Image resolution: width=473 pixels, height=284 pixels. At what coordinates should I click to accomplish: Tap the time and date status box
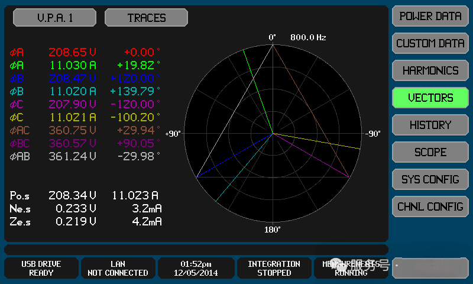click(x=196, y=268)
